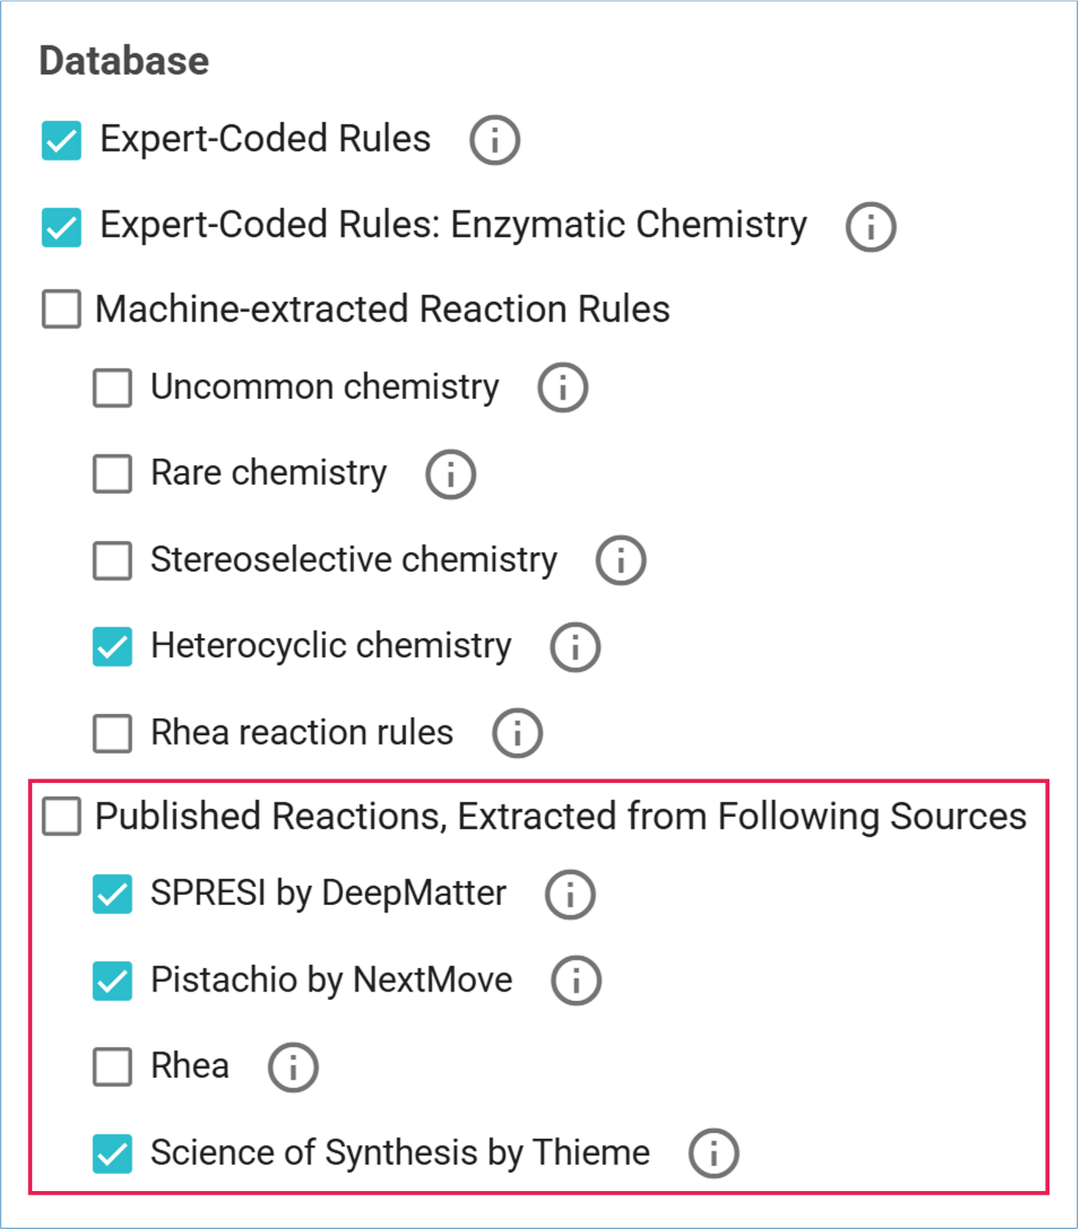Enable the Rhea source checkbox
The width and height of the screenshot is (1078, 1229).
pyautogui.click(x=112, y=1067)
